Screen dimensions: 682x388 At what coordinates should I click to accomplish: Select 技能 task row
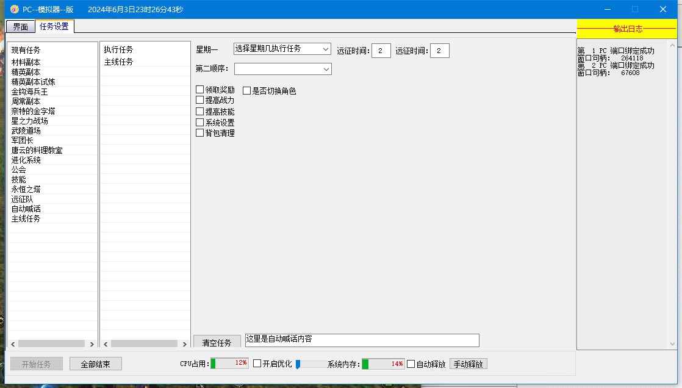coord(52,179)
